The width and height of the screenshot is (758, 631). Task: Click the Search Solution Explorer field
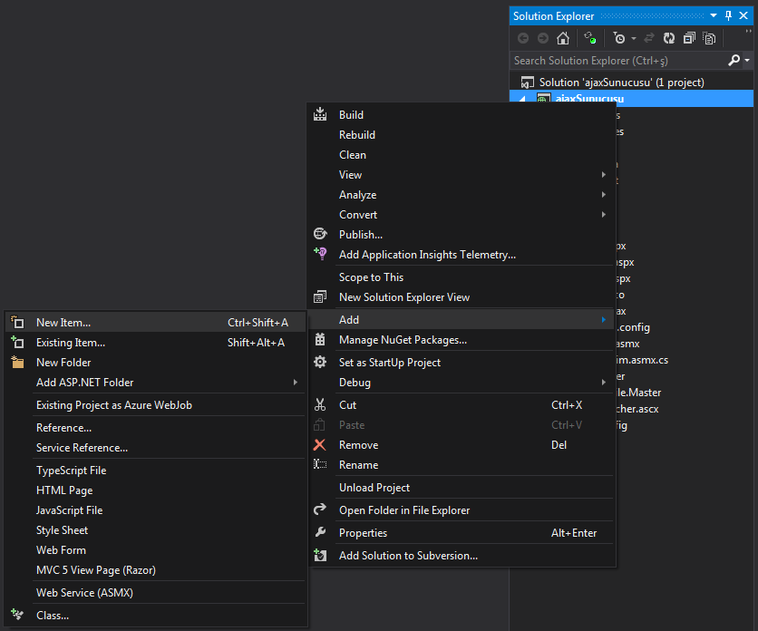click(x=618, y=61)
